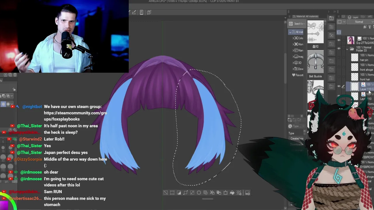Image resolution: width=374 pixels, height=210 pixels.
Task: Show the hair pin layer
Action: (339, 57)
